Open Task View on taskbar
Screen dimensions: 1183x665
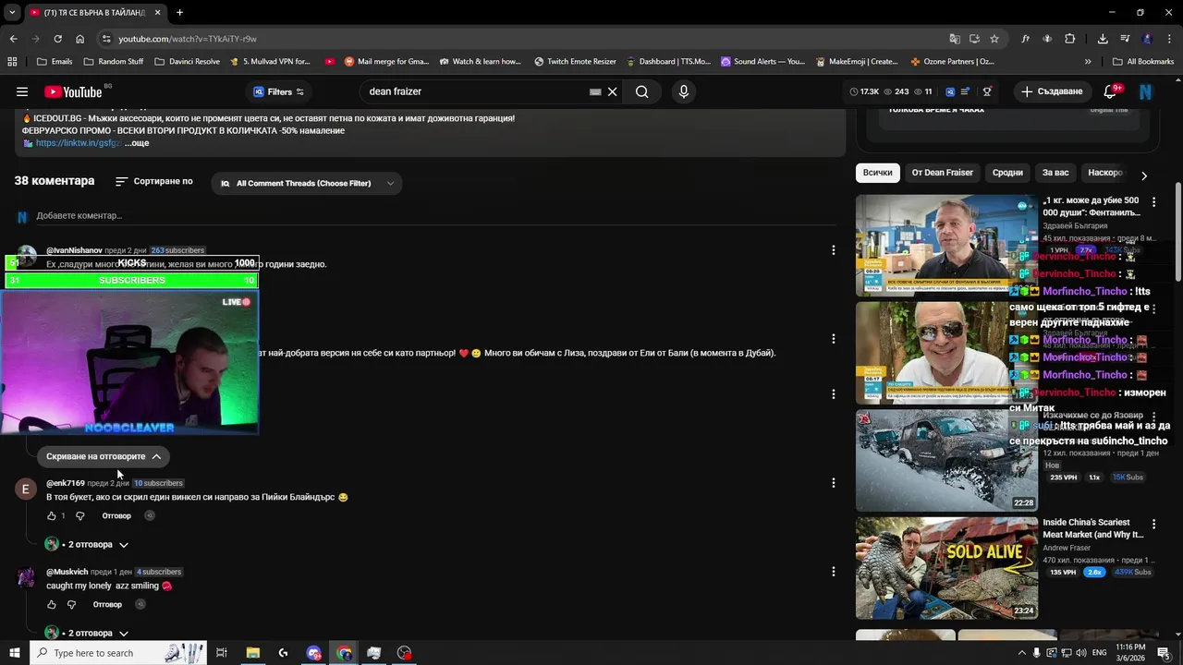point(222,653)
